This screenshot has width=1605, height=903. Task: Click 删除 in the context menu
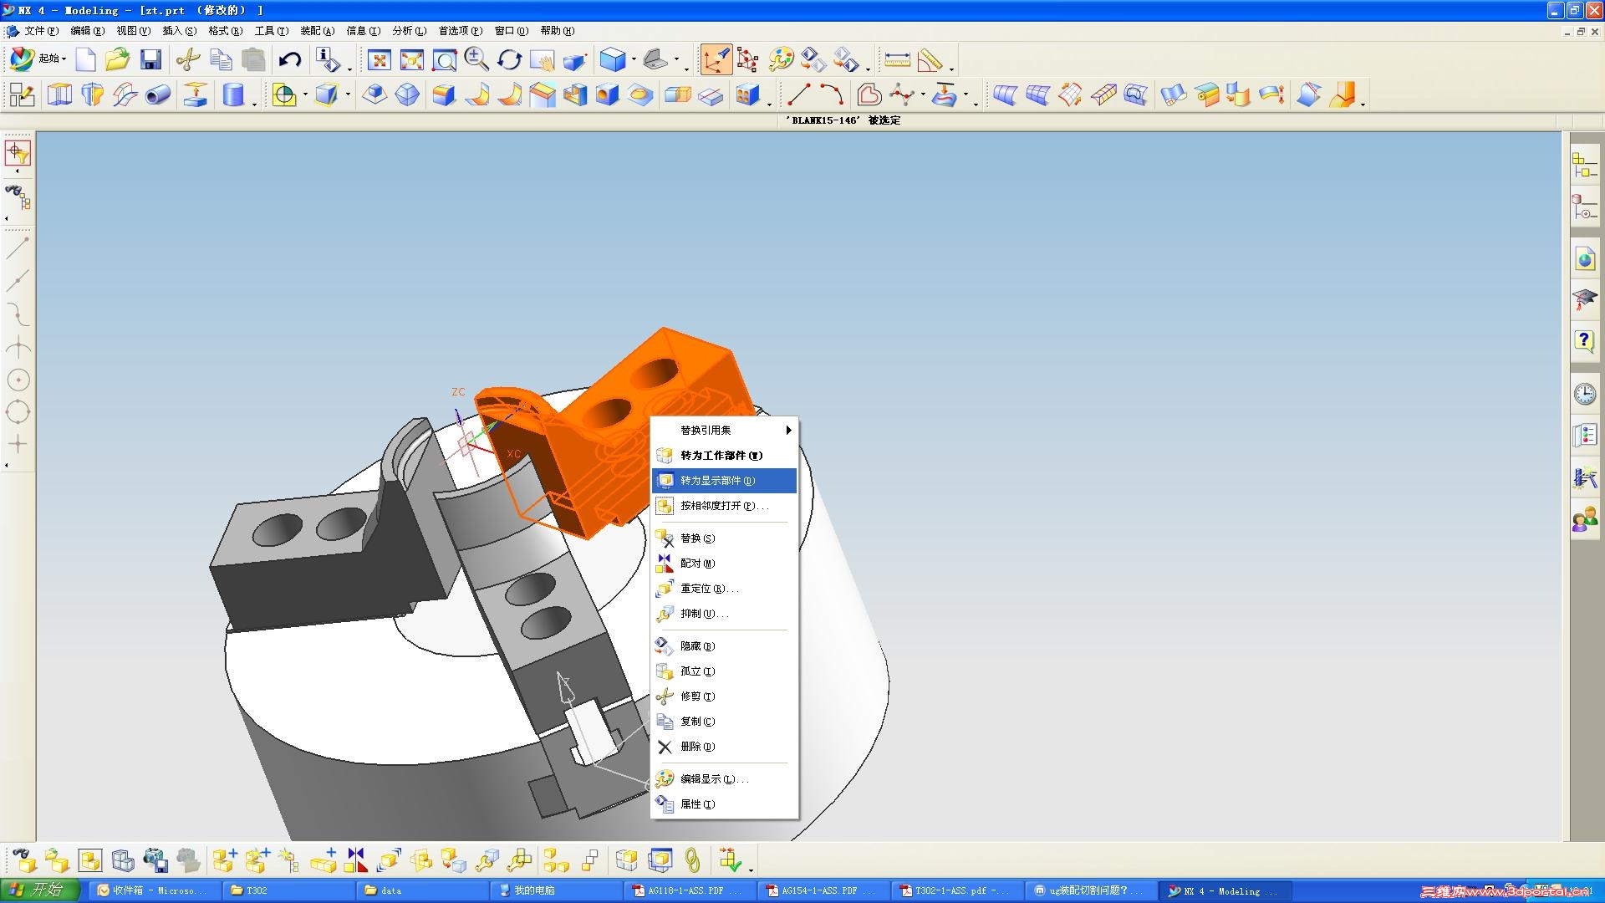pyautogui.click(x=697, y=747)
